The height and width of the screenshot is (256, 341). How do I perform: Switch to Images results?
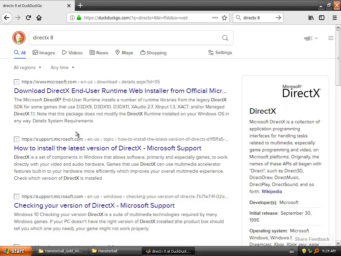(x=44, y=53)
